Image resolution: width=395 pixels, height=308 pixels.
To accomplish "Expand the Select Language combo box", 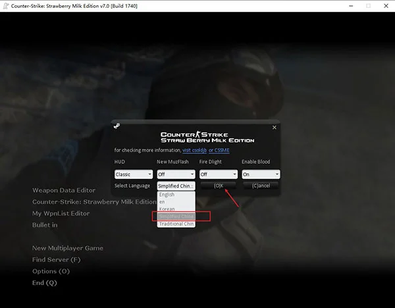I will click(x=176, y=186).
